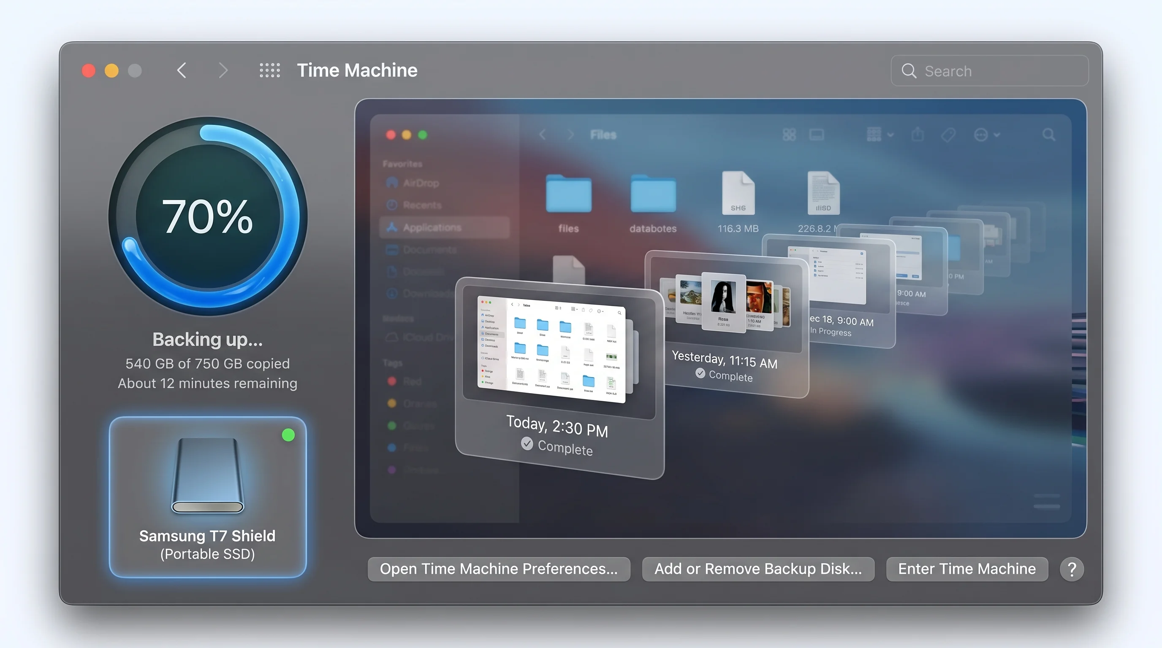Click Finder preview Tag icon
Image resolution: width=1162 pixels, height=648 pixels.
(x=949, y=135)
